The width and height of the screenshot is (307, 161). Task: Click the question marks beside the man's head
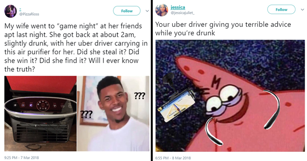point(140,96)
